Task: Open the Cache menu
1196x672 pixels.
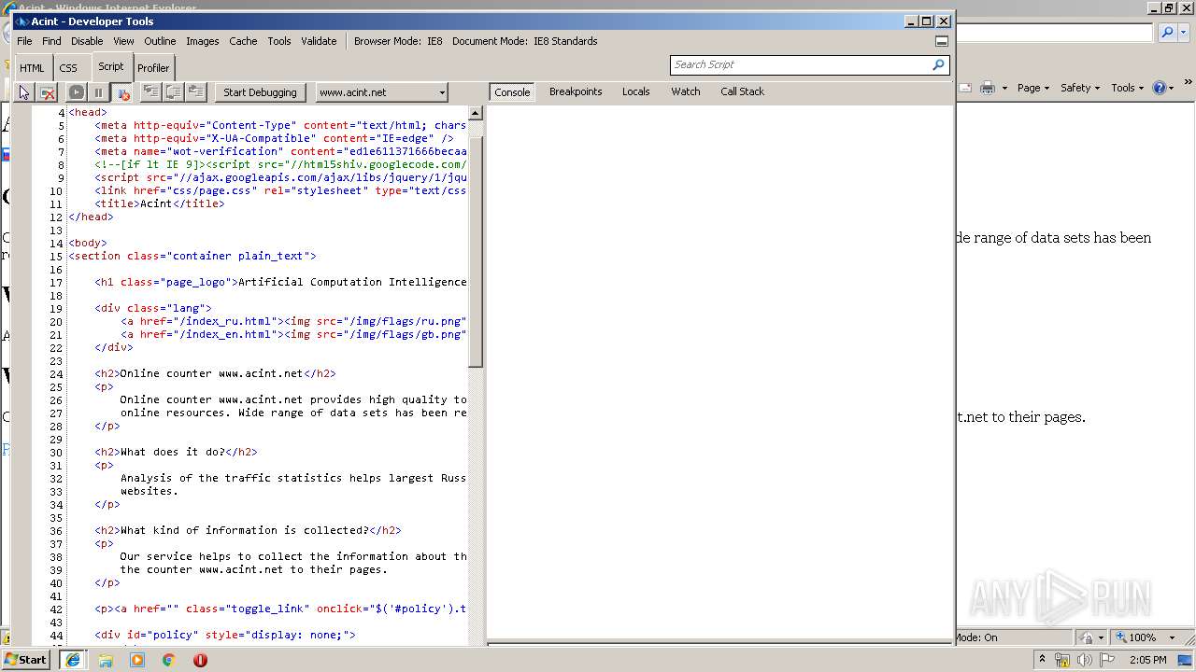Action: pyautogui.click(x=243, y=41)
